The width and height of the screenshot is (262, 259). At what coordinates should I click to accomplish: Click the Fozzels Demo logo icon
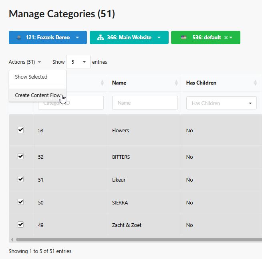(x=19, y=37)
